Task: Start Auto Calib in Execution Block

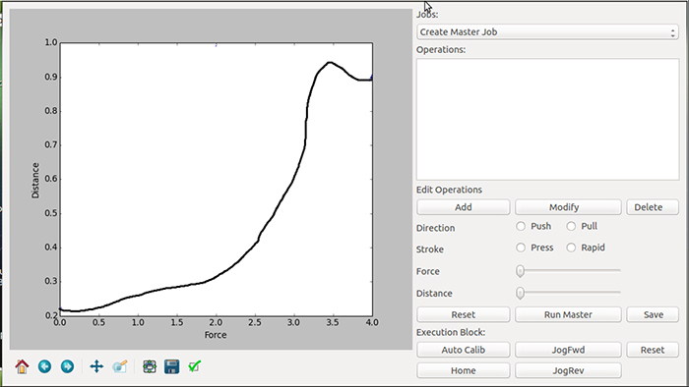Action: [464, 350]
